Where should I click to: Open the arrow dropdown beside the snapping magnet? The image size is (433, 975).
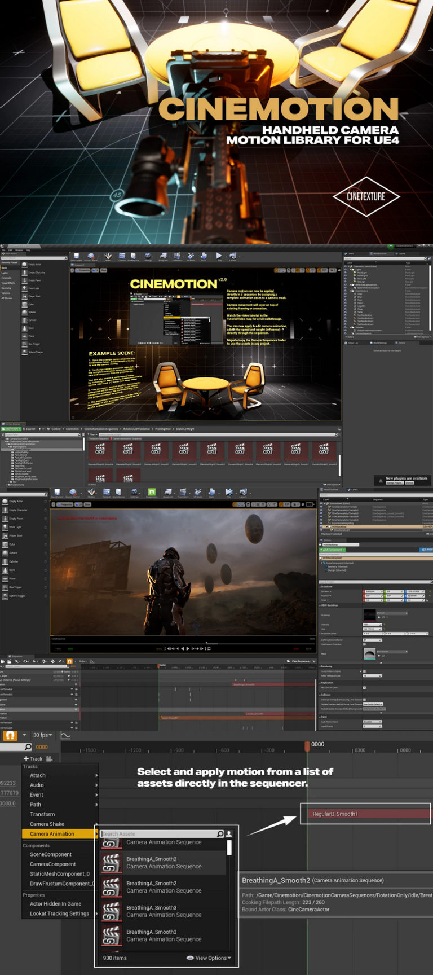click(24, 735)
